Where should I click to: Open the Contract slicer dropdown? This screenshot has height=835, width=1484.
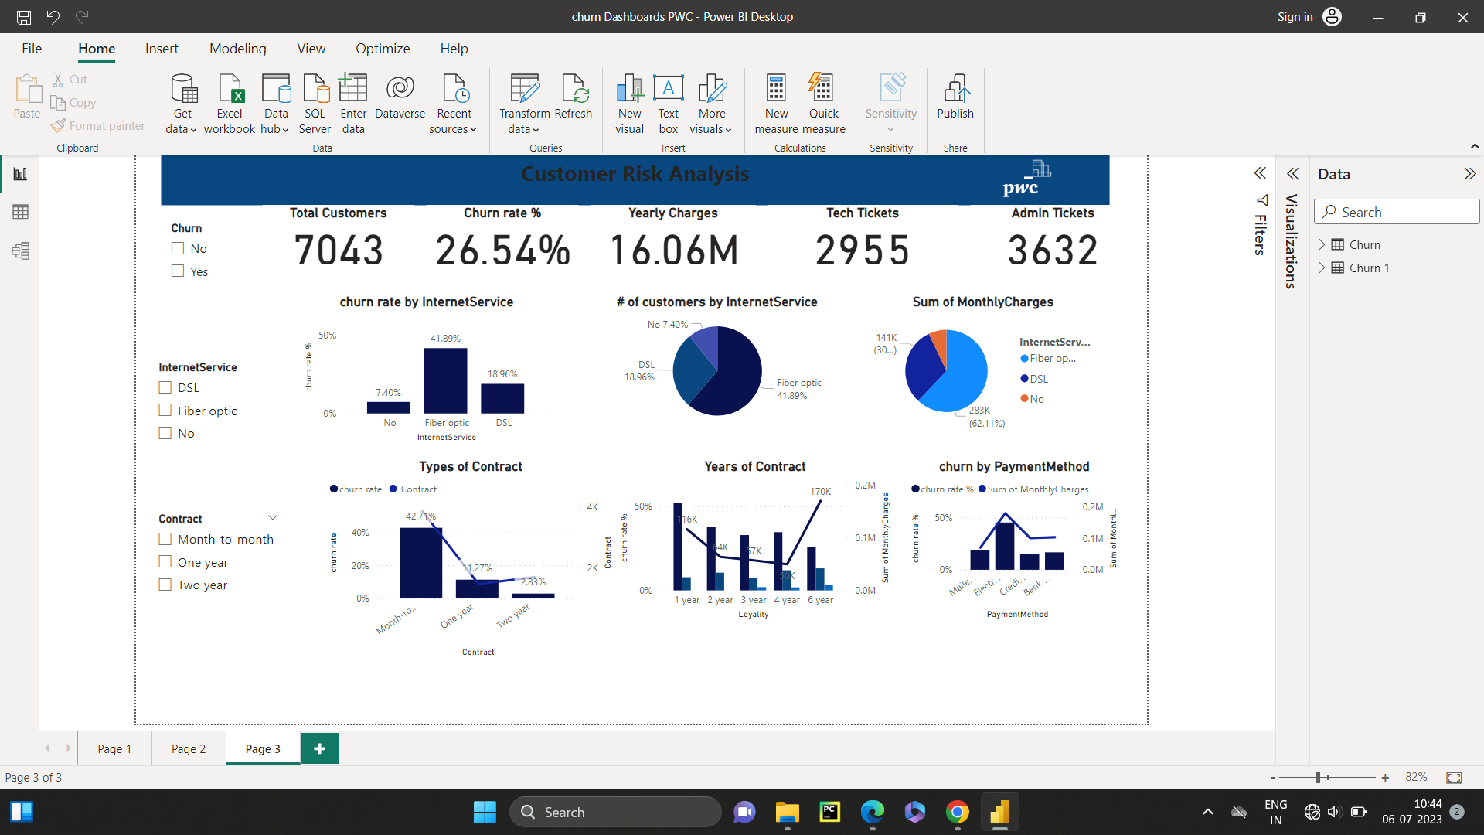(273, 517)
